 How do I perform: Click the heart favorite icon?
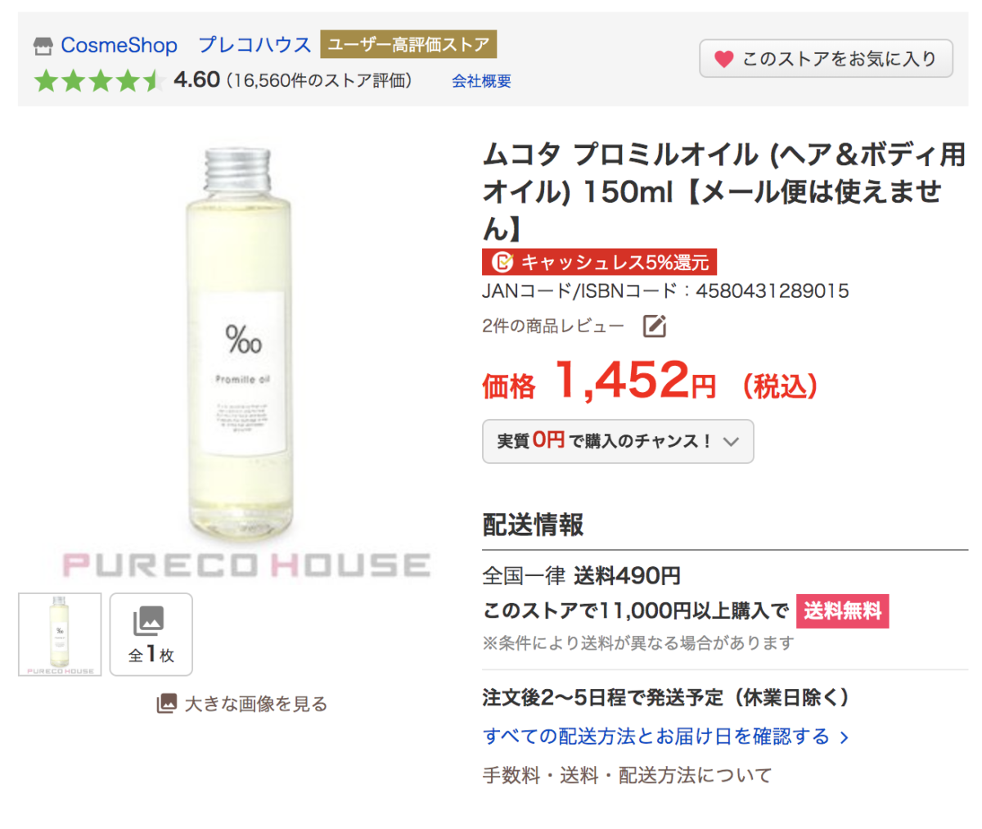[x=723, y=59]
